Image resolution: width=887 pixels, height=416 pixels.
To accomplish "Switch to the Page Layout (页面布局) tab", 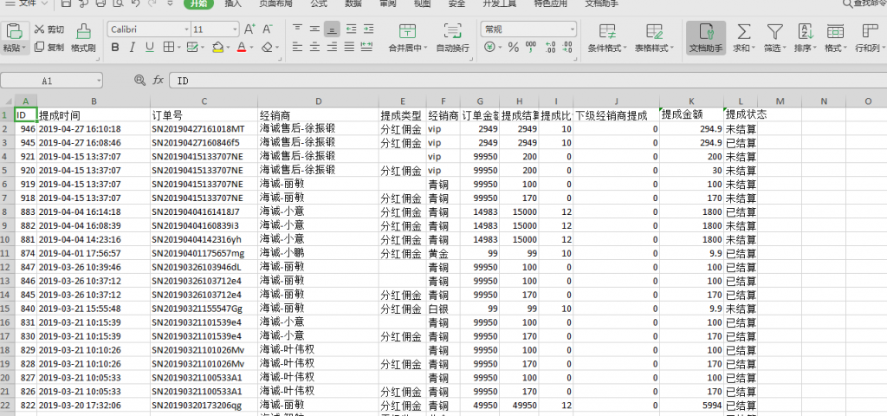I will point(275,3).
